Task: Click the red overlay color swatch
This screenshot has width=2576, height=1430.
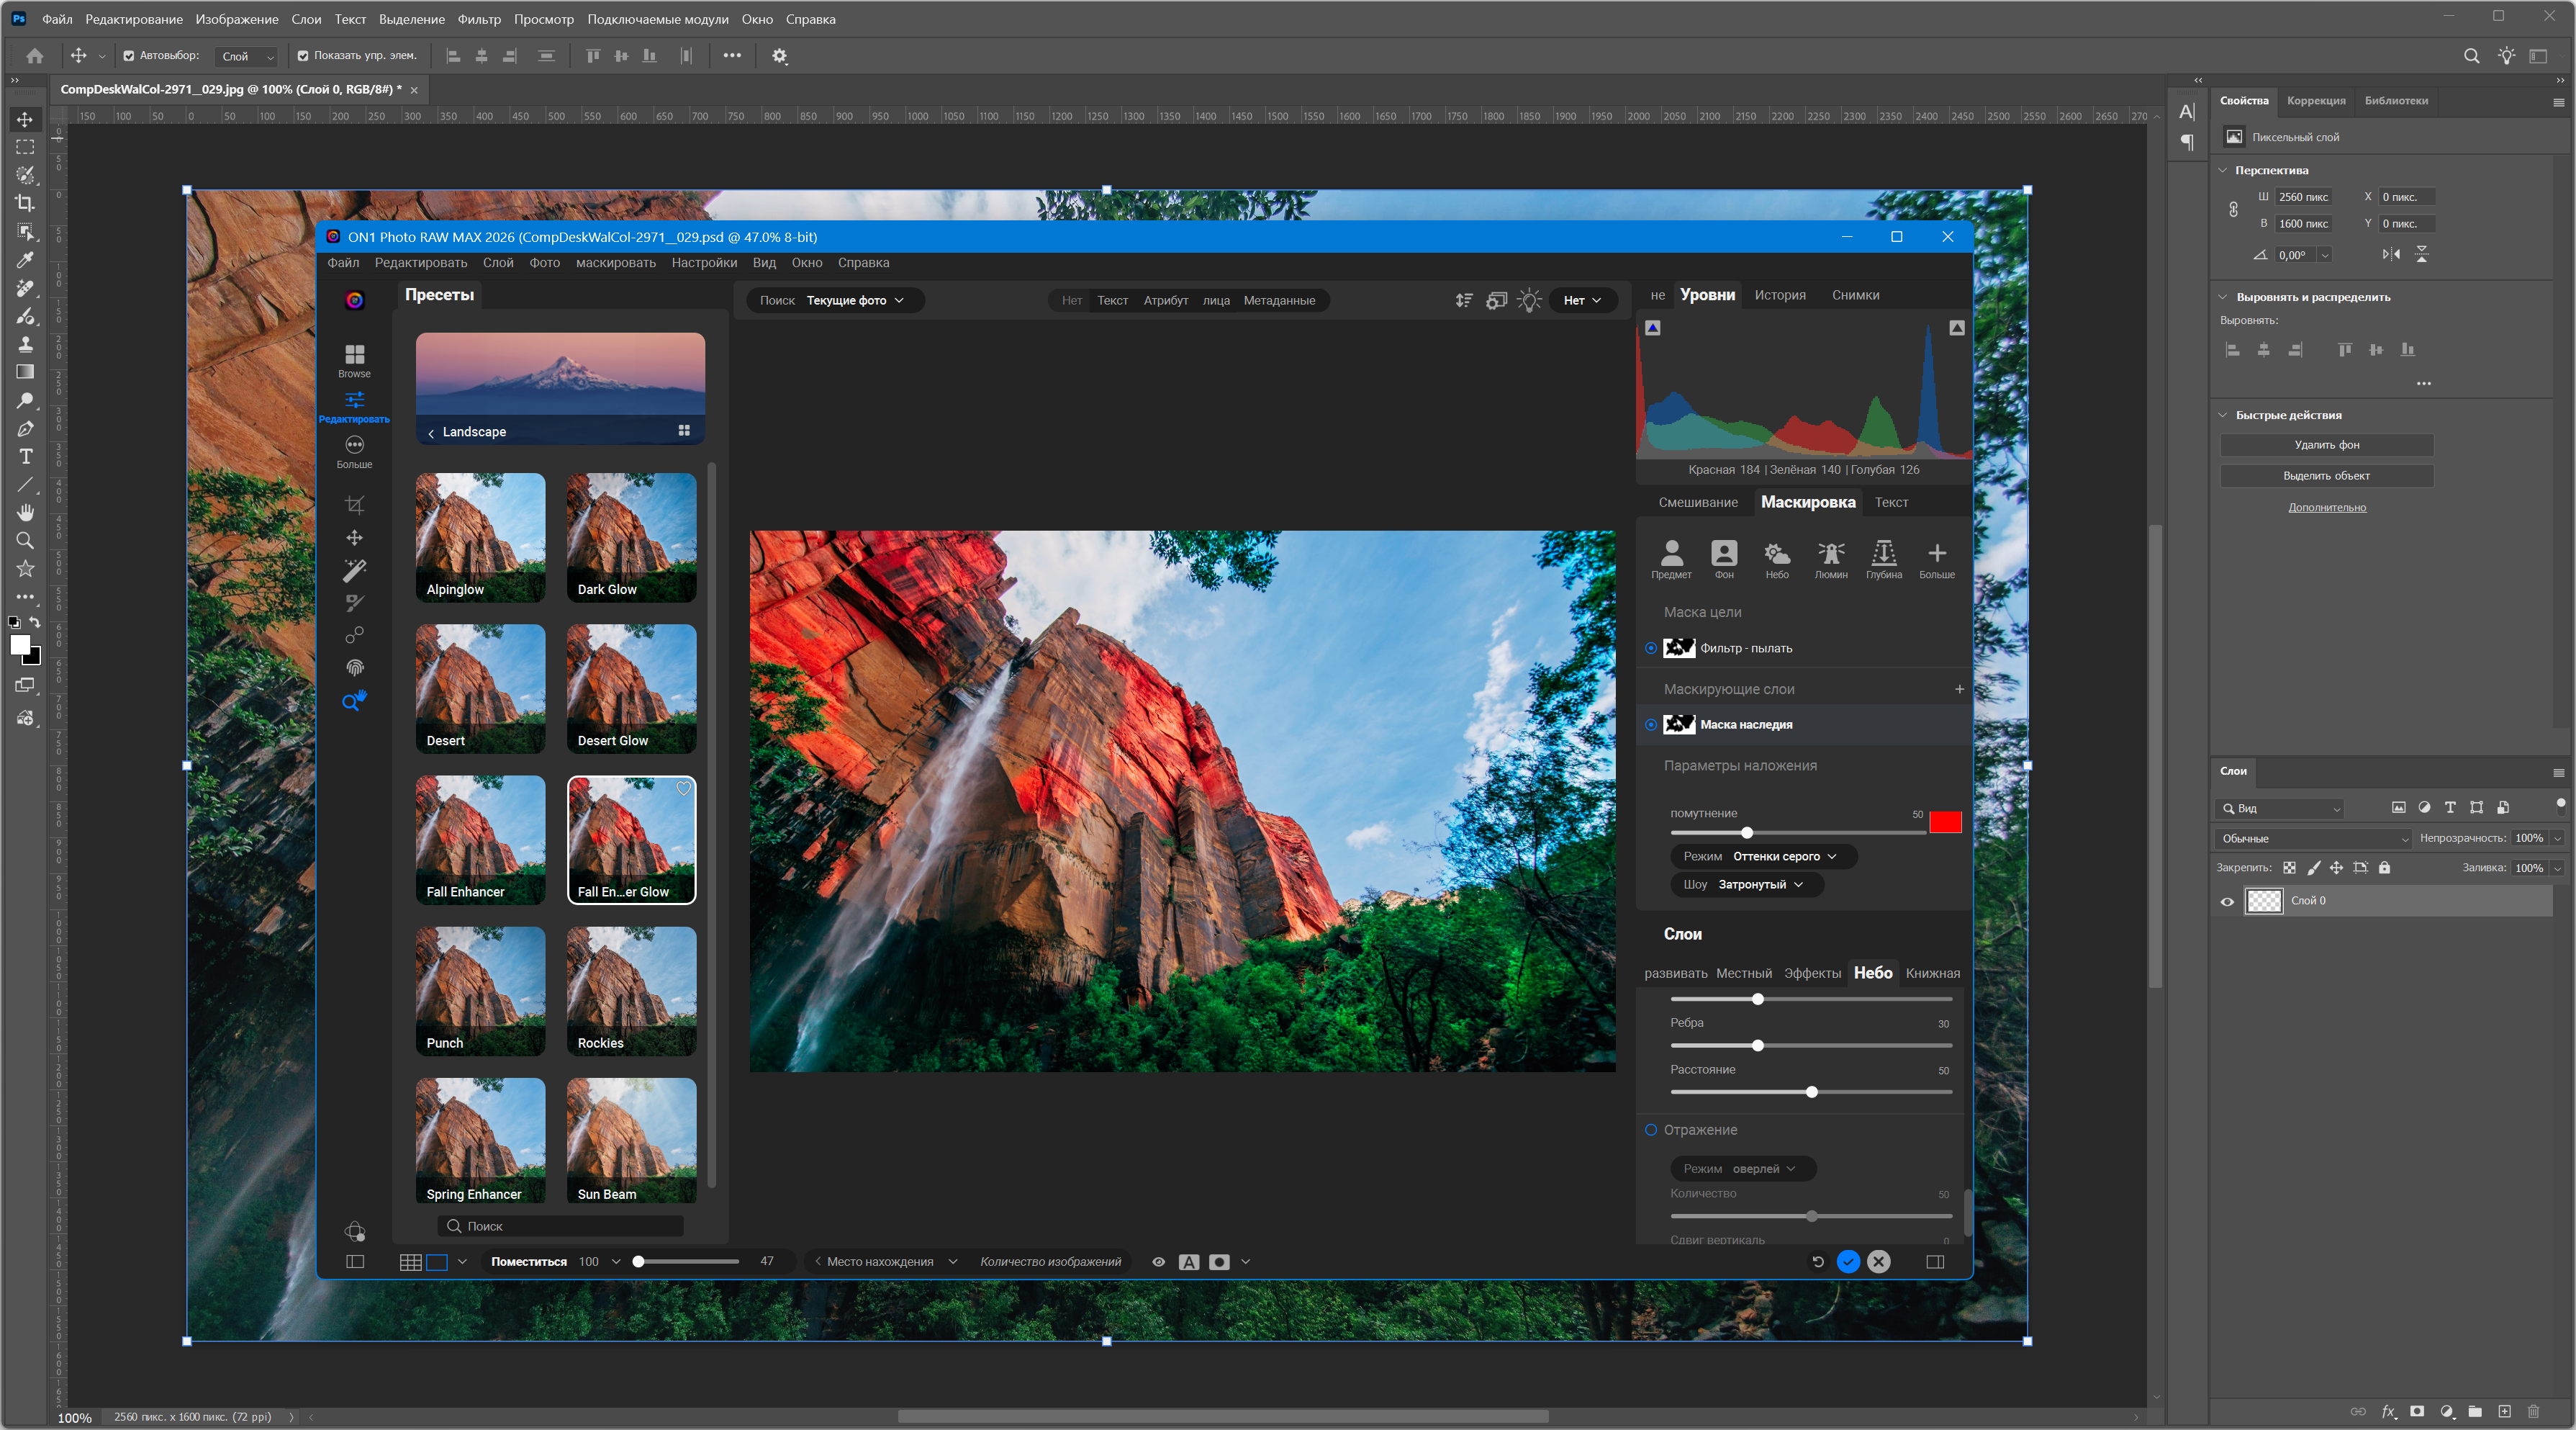Action: [x=1944, y=822]
